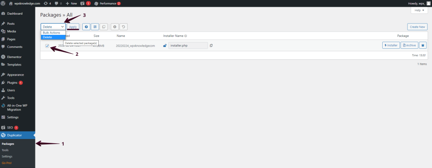Open package details box icon button

423,45
